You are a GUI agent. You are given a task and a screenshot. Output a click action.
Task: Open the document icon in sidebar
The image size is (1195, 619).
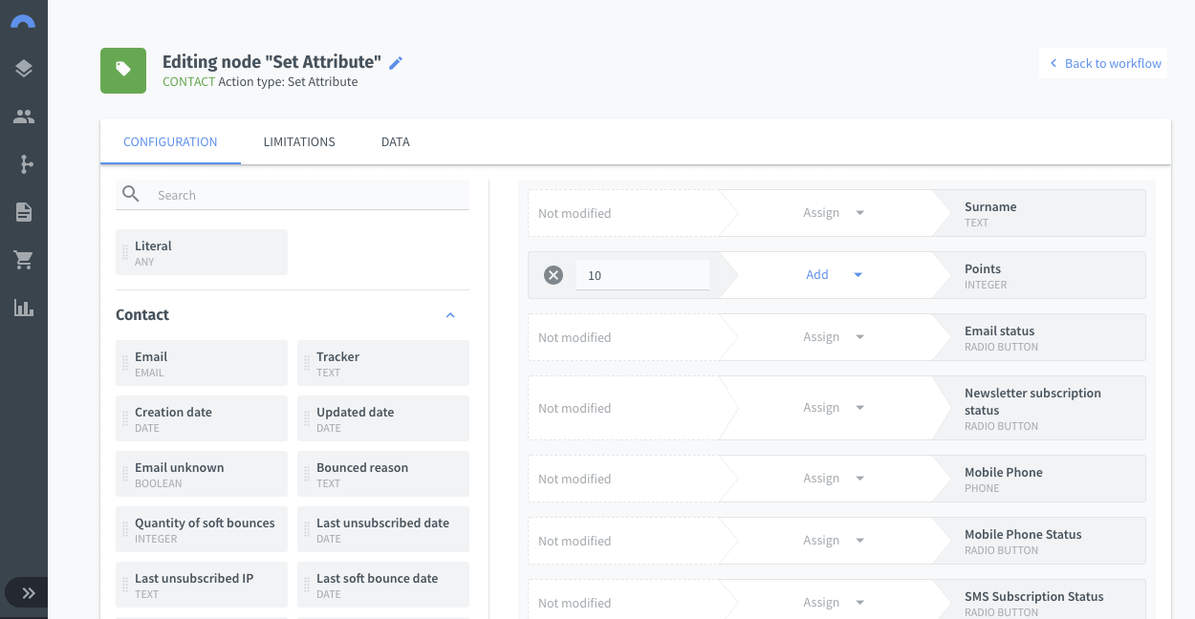(x=24, y=212)
